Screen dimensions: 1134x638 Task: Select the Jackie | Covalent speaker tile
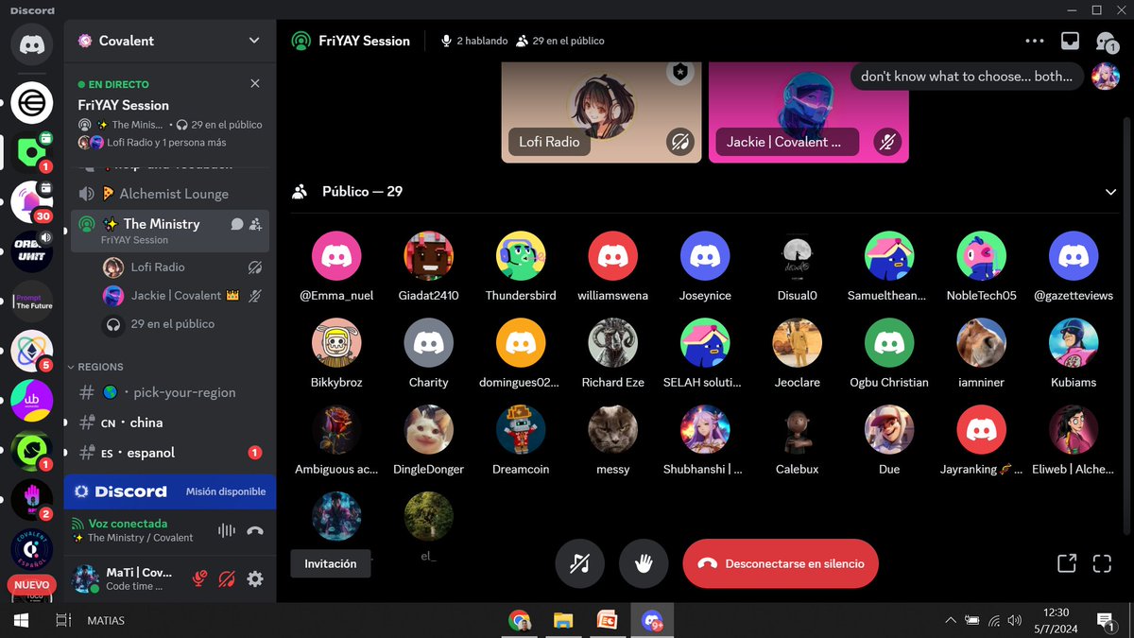click(x=809, y=112)
